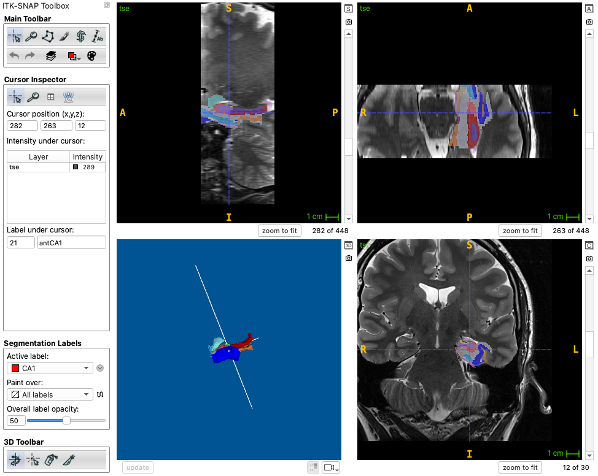Open the Paint over All labels dropdown
Screen dimensions: 598x476
[x=50, y=394]
